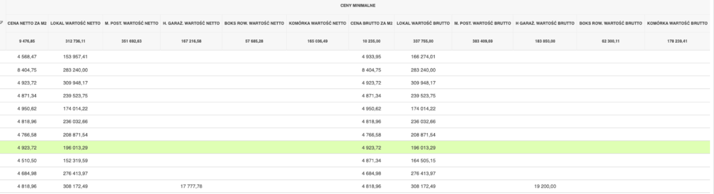This screenshot has width=714, height=194.
Task: Click 196 013,29 netto in the highlighted row
Action: tap(76, 148)
